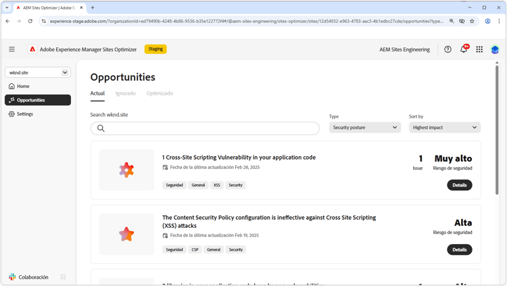Open the wknd.site site selector

[38, 72]
